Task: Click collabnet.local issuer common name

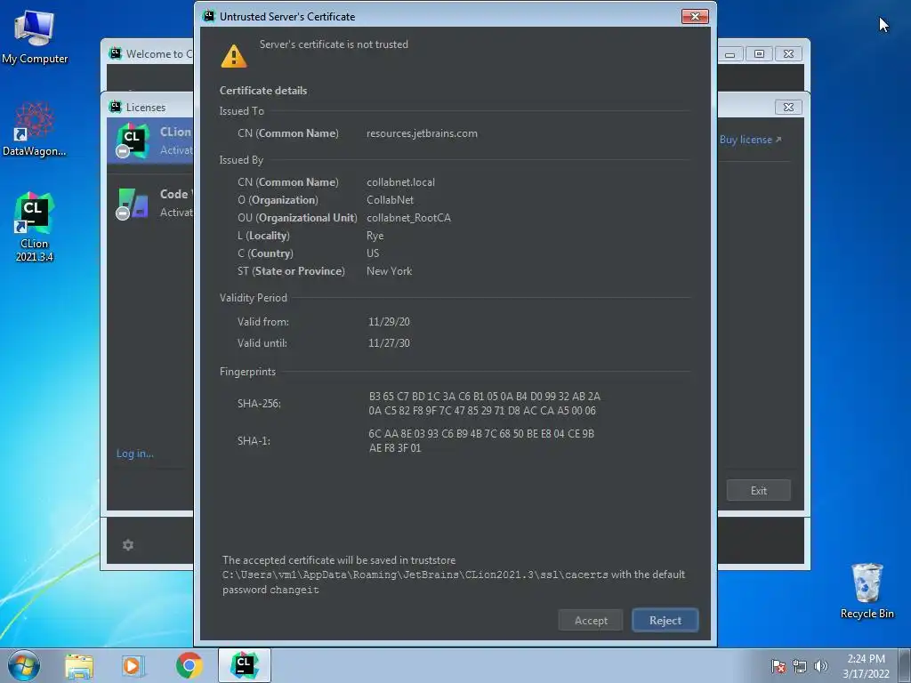Action: pos(400,181)
